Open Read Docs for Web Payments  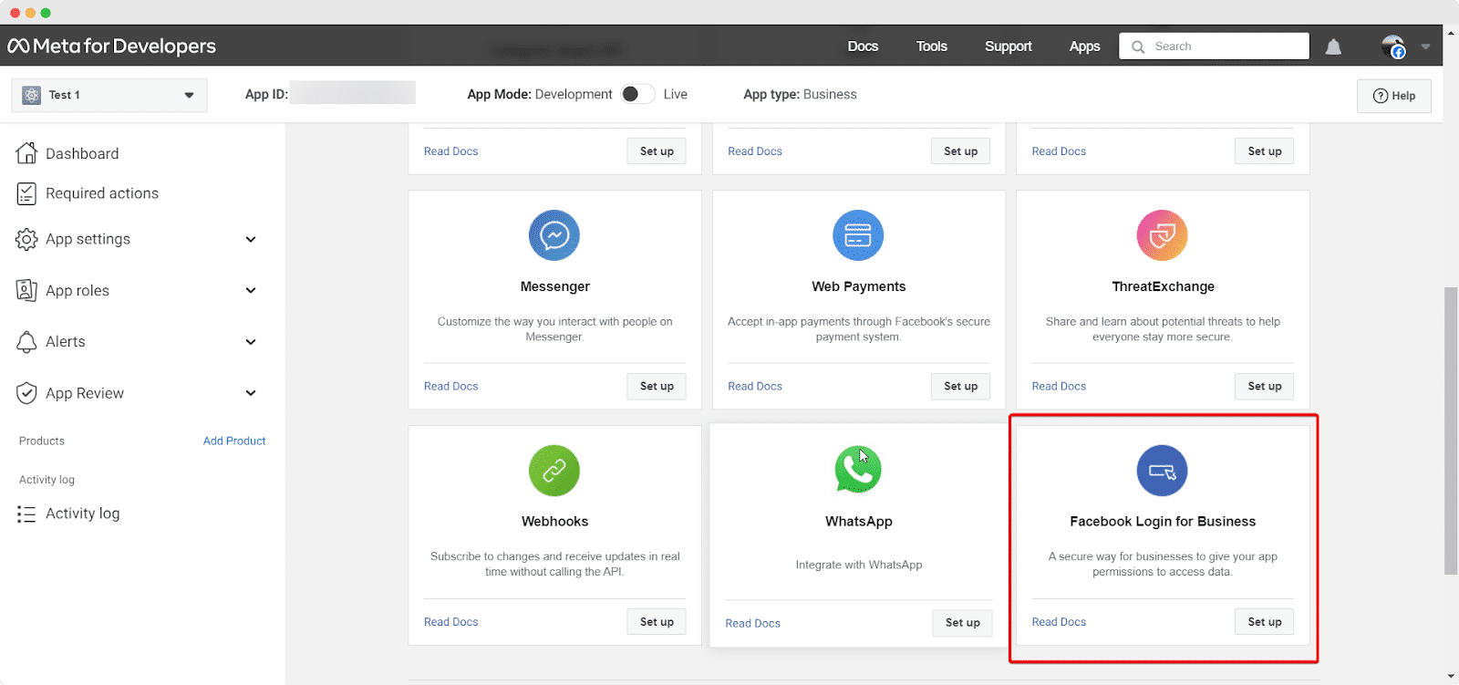tap(755, 387)
